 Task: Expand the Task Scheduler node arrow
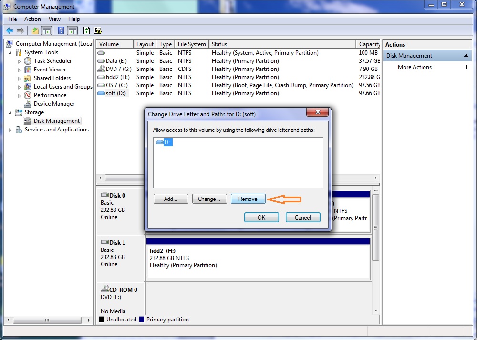click(x=19, y=61)
